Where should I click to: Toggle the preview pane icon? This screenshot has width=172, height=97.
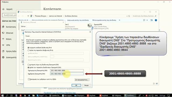(x=151, y=20)
